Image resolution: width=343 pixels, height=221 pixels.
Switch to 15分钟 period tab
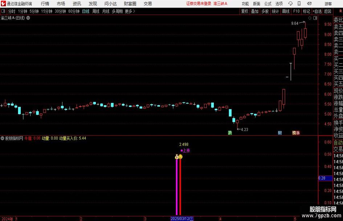click(46, 11)
